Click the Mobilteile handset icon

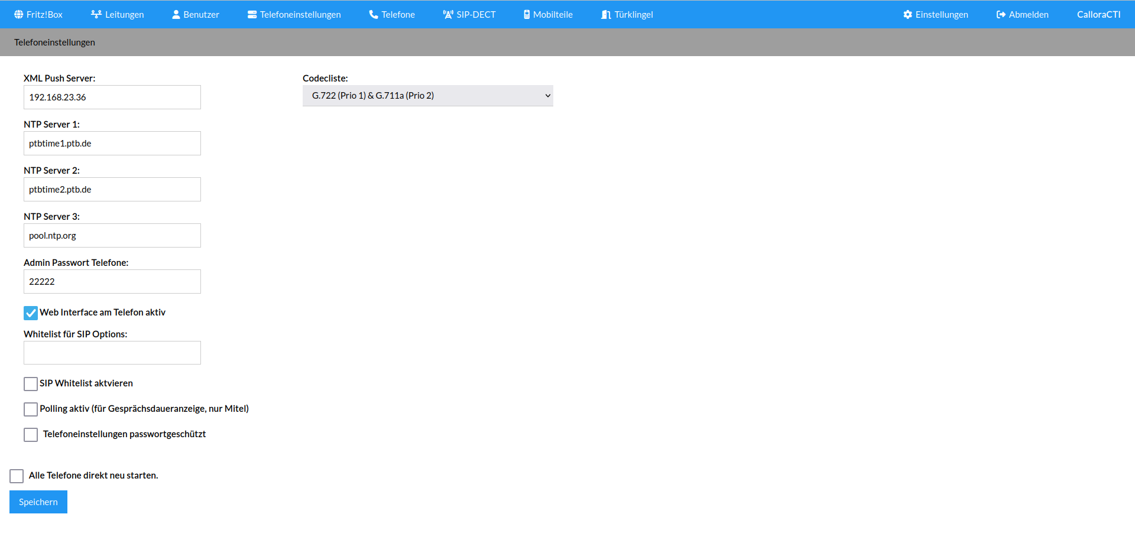[527, 14]
